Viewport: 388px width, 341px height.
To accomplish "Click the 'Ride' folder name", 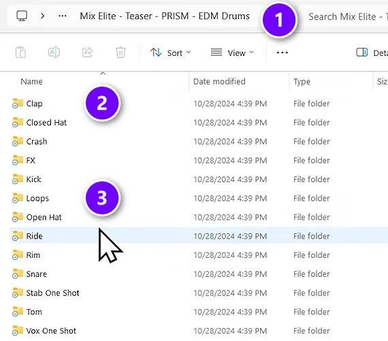I will point(35,236).
